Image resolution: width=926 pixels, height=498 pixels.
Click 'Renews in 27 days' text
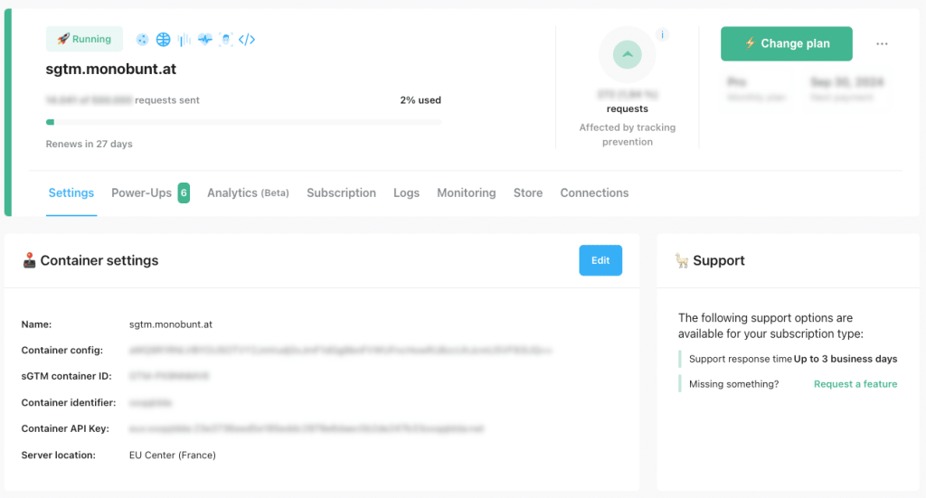click(x=90, y=144)
